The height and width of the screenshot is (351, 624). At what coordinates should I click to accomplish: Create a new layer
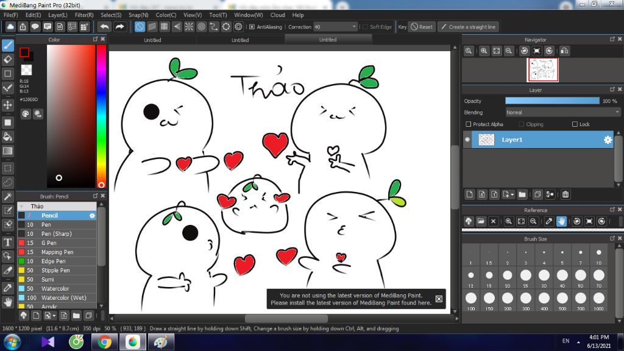pos(470,194)
